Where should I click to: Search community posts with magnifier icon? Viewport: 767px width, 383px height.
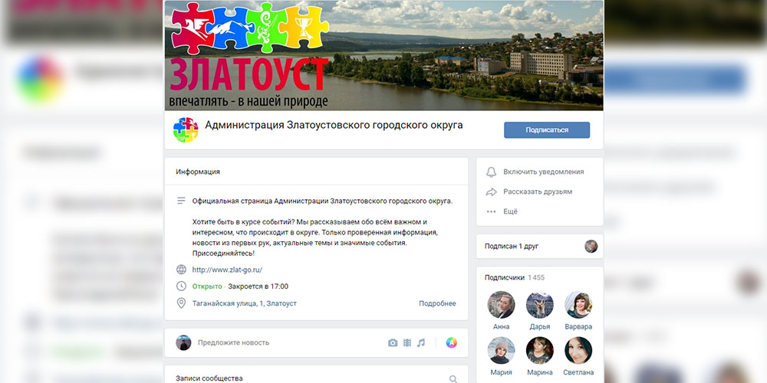453,378
